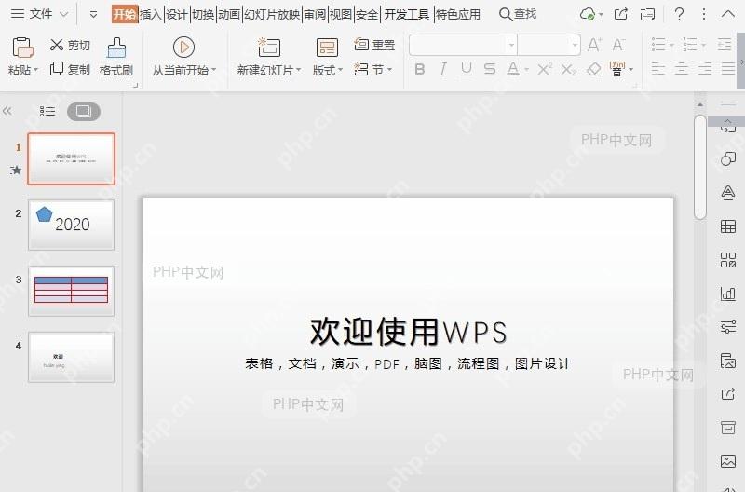Viewport: 745px width, 492px height.
Task: Toggle Italic formatting
Action: pyautogui.click(x=443, y=69)
